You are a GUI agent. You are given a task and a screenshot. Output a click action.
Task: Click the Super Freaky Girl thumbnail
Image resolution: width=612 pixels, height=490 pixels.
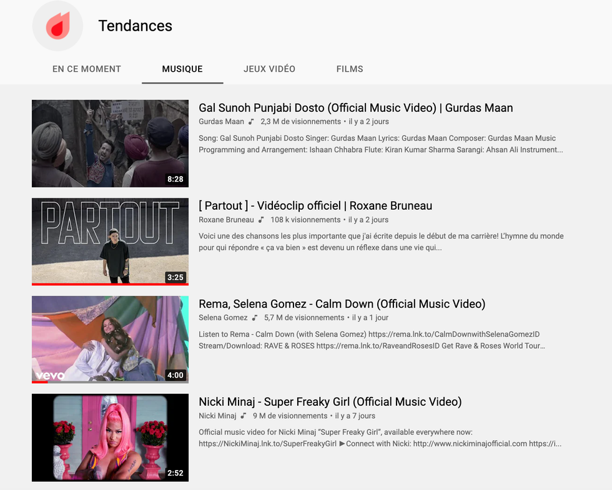click(110, 437)
